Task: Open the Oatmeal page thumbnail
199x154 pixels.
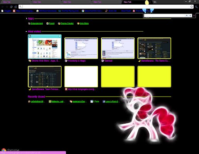Action: click(118, 48)
